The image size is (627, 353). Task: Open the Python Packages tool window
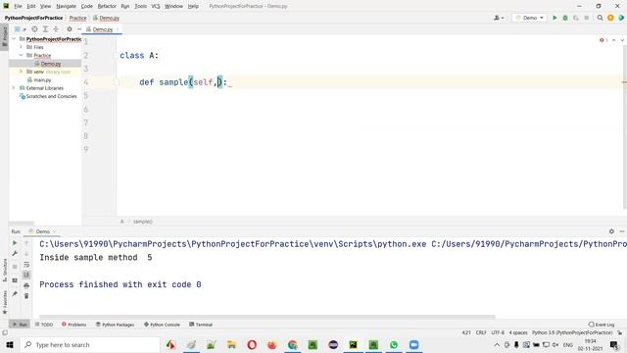click(116, 325)
